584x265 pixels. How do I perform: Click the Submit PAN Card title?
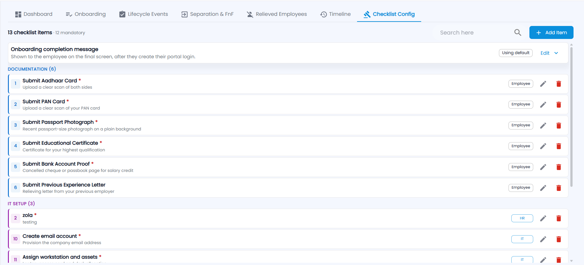pyautogui.click(x=44, y=102)
